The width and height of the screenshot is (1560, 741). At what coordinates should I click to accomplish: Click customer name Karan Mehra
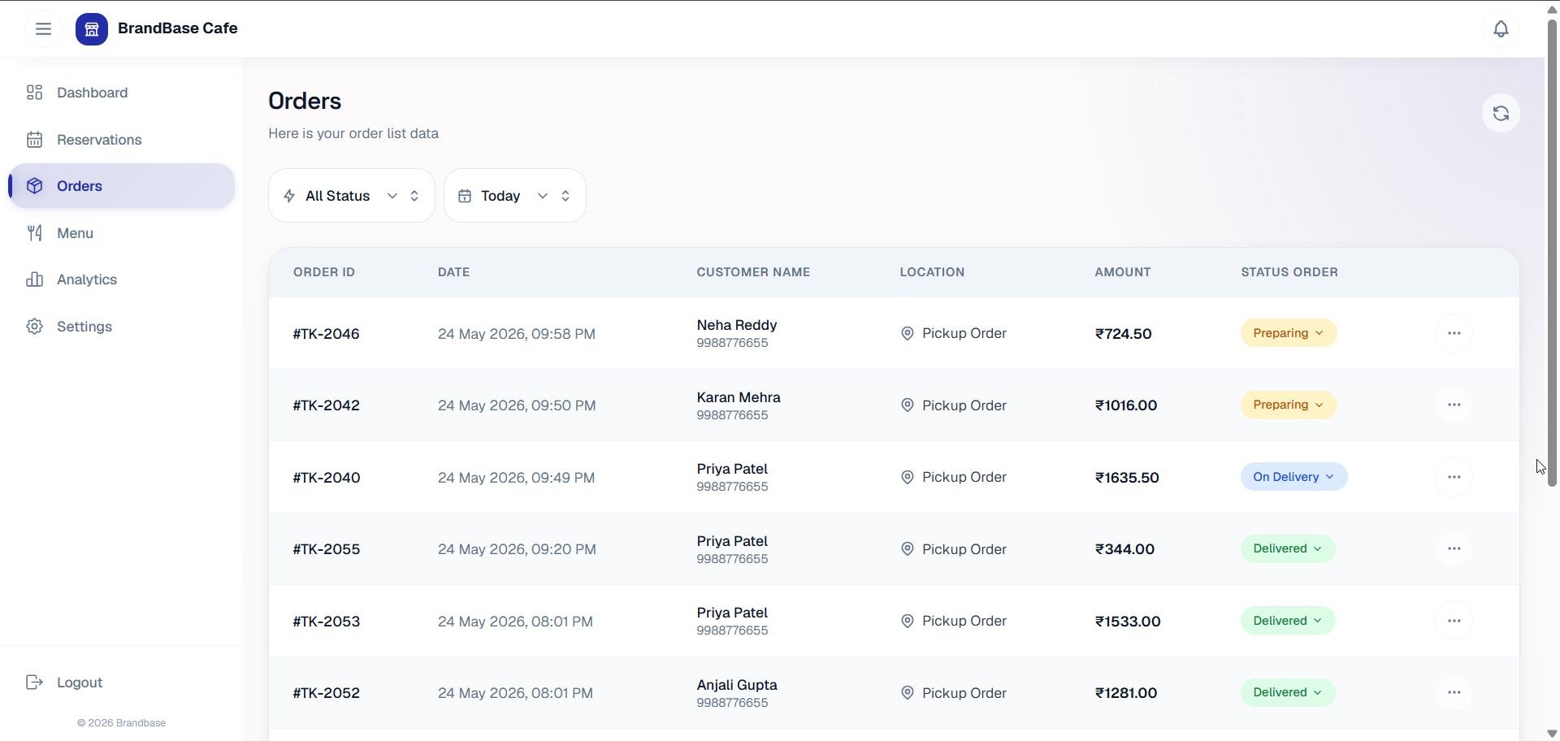[739, 397]
